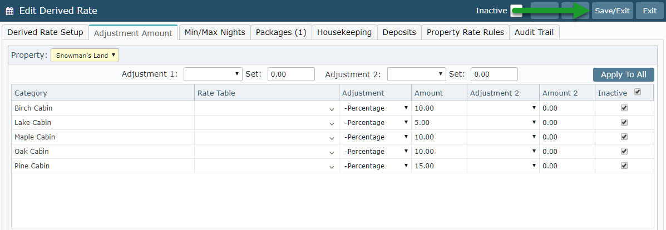
Task: Open the Property dropdown showing Snowman's Land
Action: click(85, 55)
